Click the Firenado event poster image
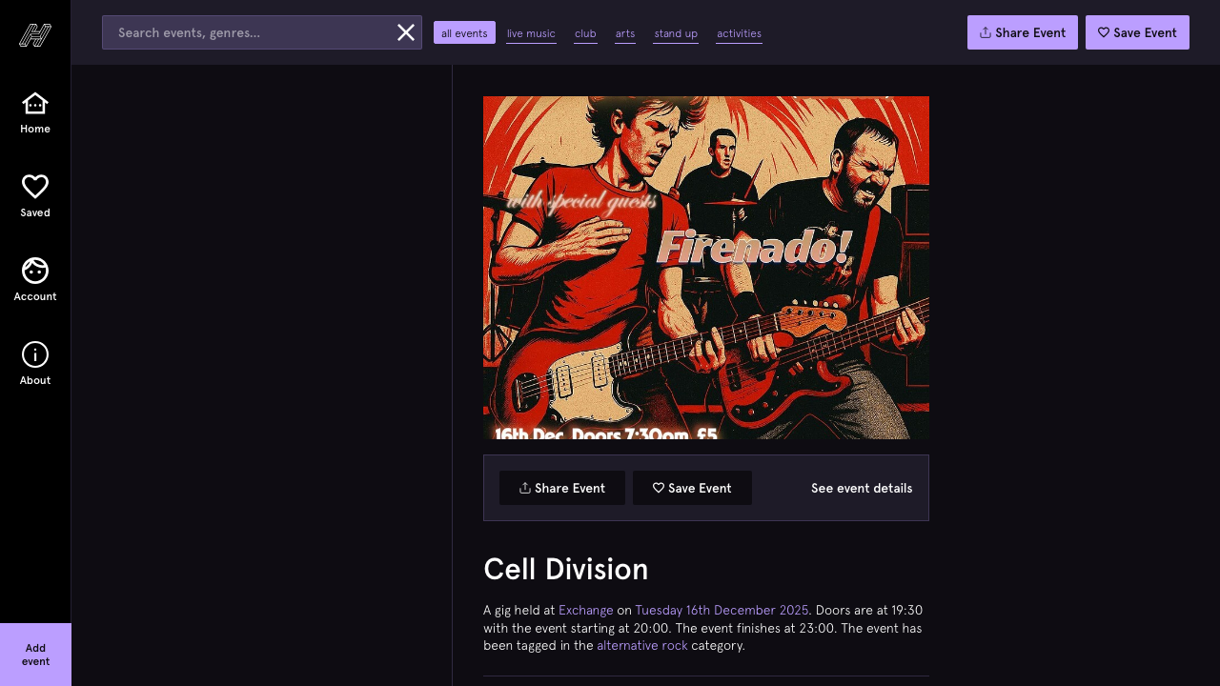The image size is (1220, 686). tap(706, 267)
